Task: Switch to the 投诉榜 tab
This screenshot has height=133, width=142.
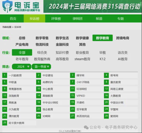Action: point(35,18)
